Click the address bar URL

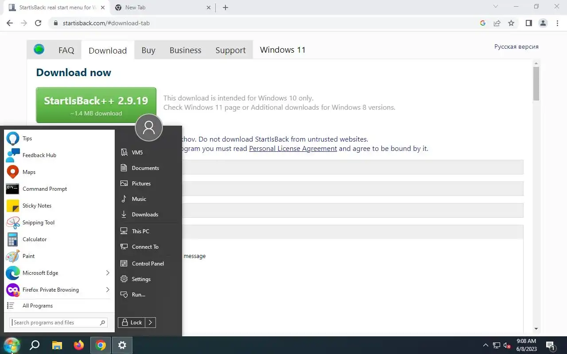pos(106,23)
